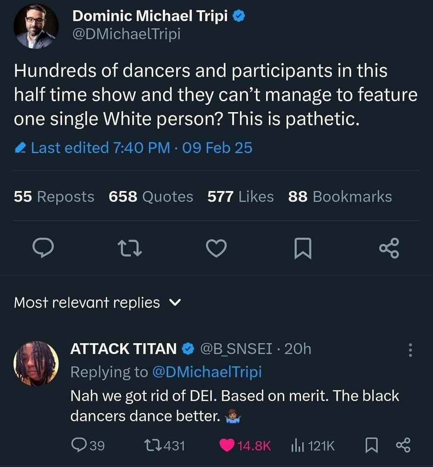Open ATTACK TITAN's profile avatar
The width and height of the screenshot is (433, 467).
[x=36, y=363]
